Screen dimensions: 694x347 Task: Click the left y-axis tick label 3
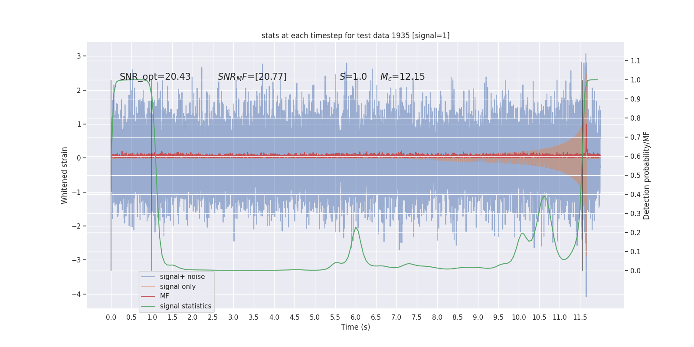[x=79, y=56]
